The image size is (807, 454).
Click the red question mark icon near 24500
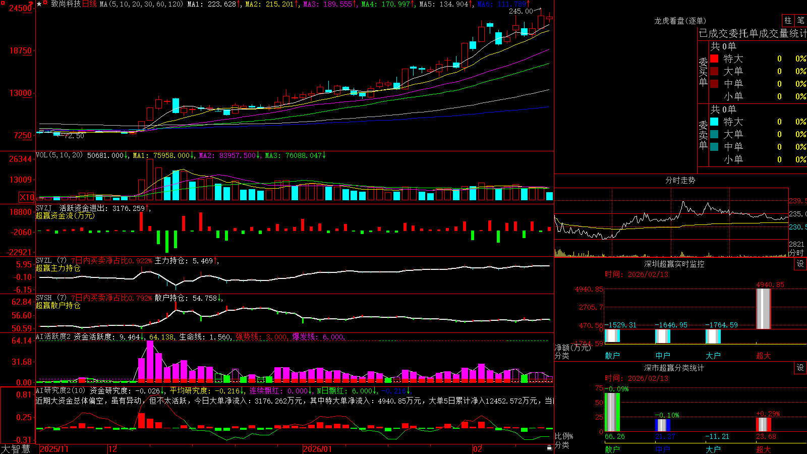click(x=31, y=4)
